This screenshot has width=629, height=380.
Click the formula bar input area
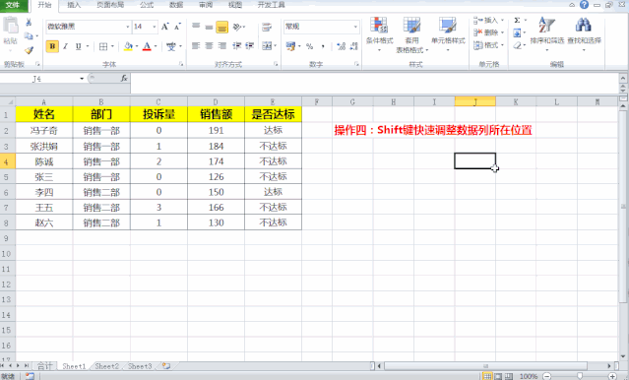click(x=375, y=83)
